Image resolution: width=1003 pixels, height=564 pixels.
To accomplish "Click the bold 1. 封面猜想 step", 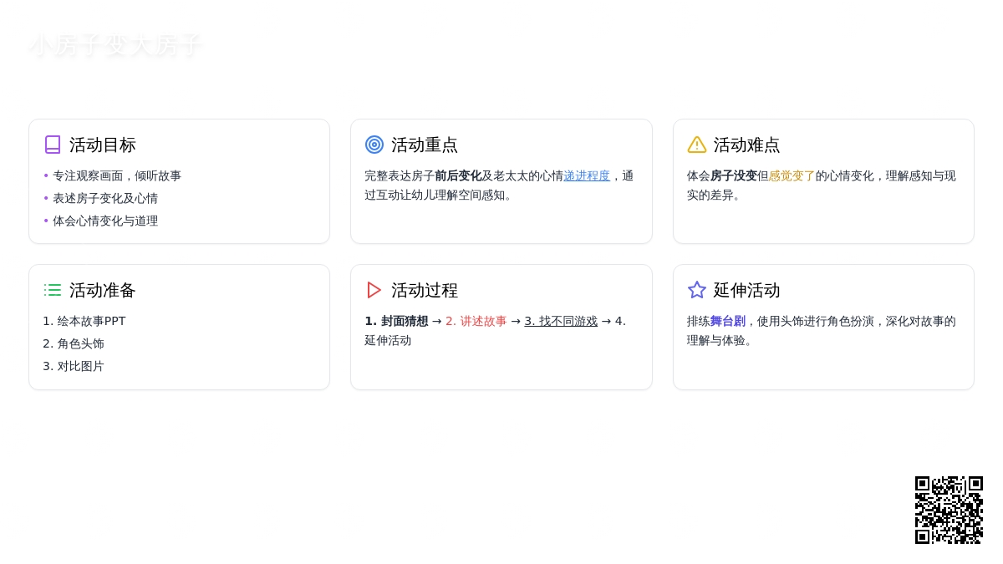I will [x=396, y=321].
